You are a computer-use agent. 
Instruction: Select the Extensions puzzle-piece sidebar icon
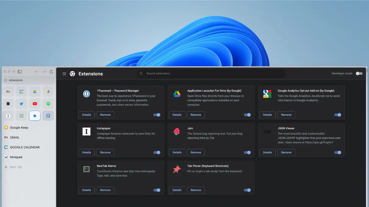(35, 116)
